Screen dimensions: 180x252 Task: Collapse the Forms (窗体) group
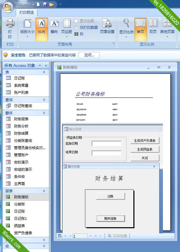(44, 113)
